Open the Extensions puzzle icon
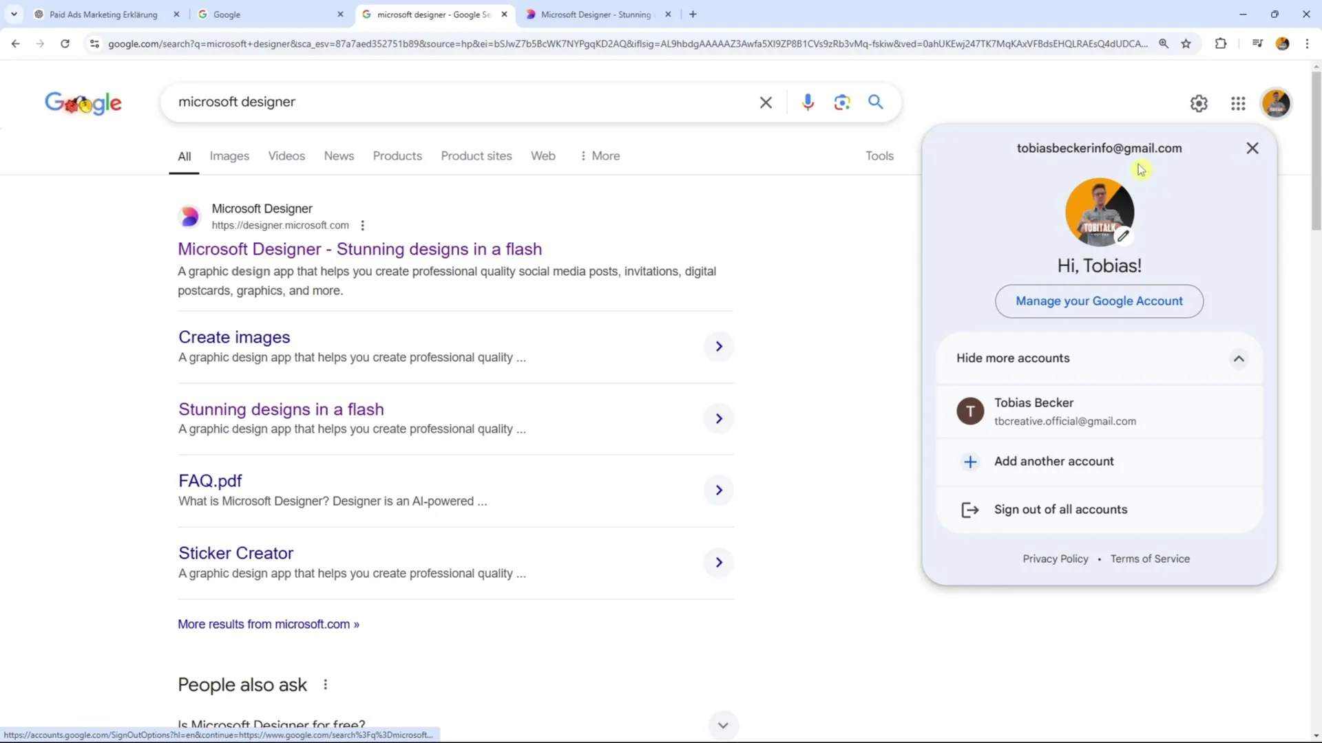This screenshot has height=743, width=1322. (x=1221, y=43)
